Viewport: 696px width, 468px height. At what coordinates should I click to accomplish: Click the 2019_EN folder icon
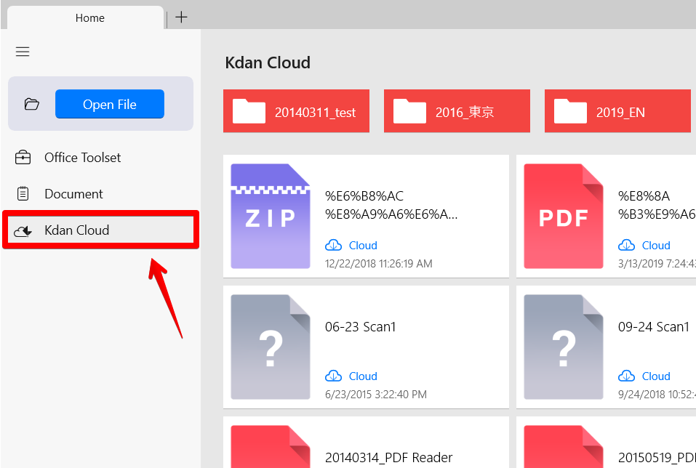pyautogui.click(x=570, y=111)
